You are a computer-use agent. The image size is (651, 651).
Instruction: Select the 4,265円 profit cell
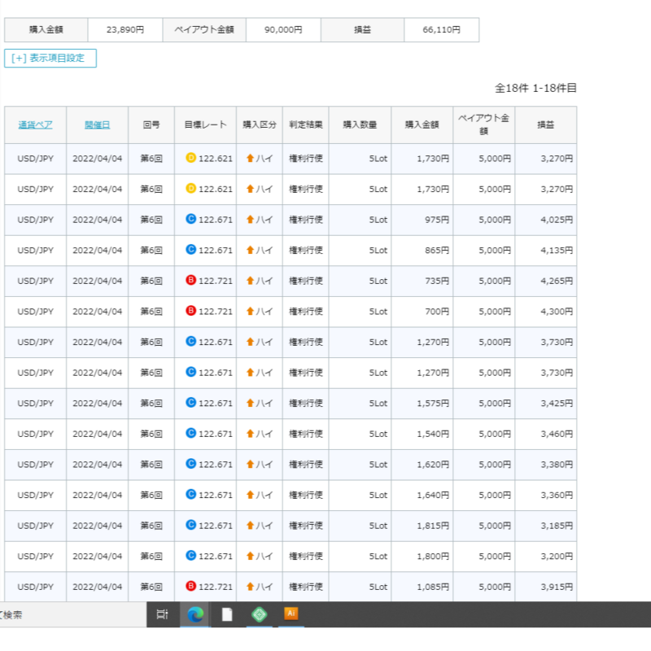[x=545, y=281]
